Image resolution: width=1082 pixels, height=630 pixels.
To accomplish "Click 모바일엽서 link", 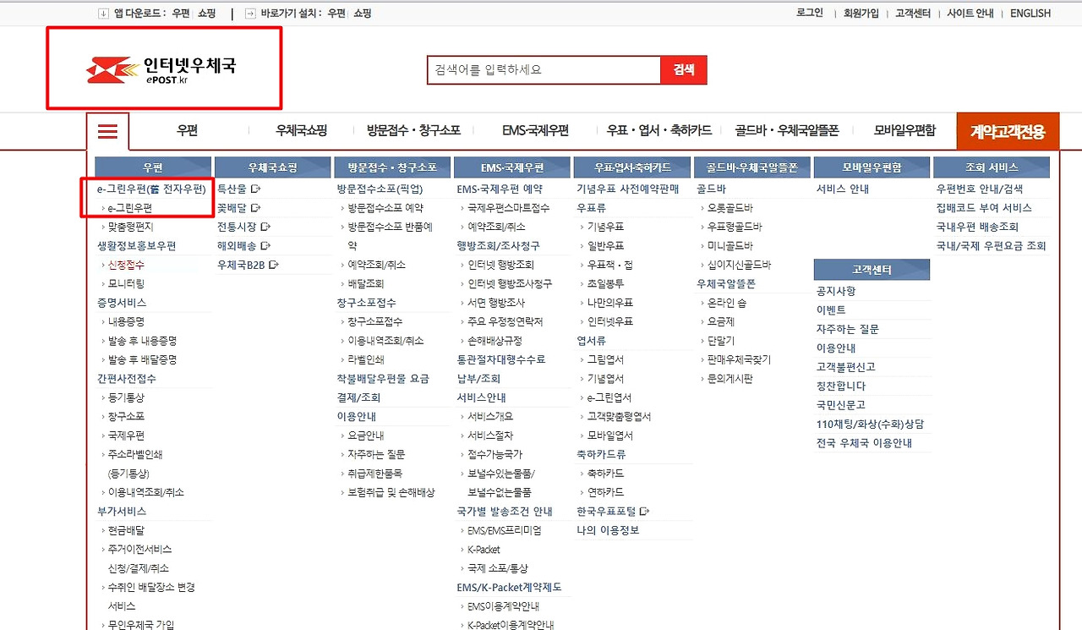I will 610,436.
